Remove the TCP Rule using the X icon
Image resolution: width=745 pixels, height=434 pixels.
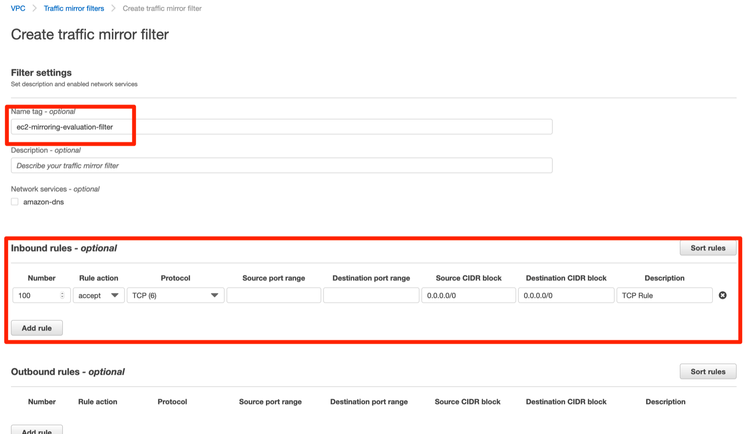click(x=722, y=295)
